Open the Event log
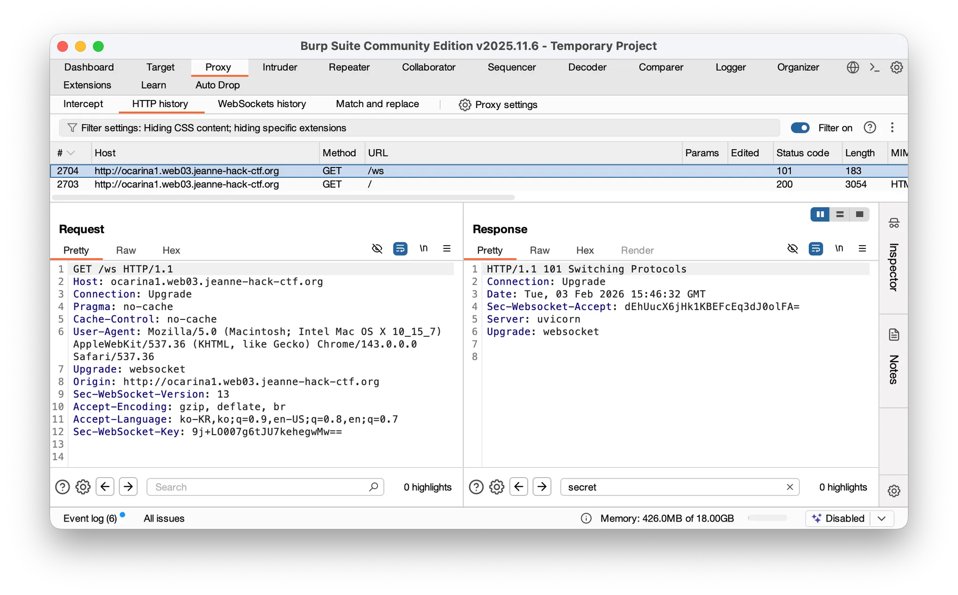 pyautogui.click(x=90, y=518)
